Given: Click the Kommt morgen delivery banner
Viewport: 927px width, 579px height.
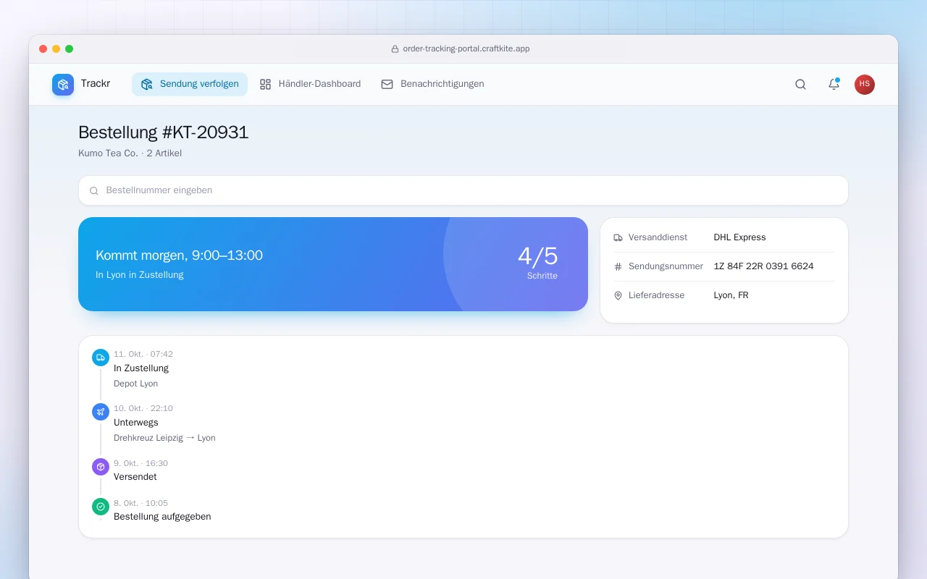Looking at the screenshot, I should [x=333, y=264].
